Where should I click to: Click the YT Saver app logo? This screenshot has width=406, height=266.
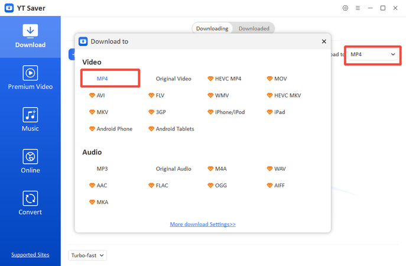click(9, 8)
